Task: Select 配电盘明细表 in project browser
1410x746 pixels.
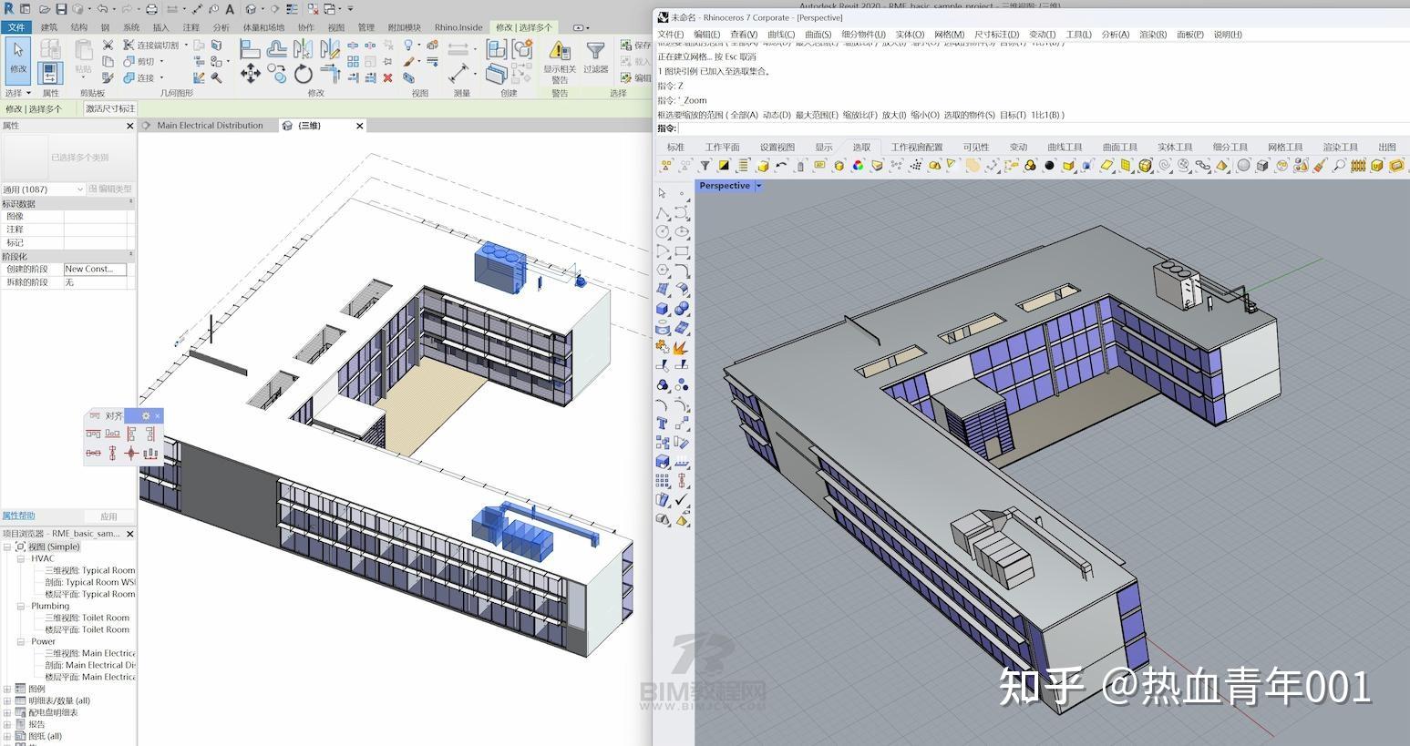Action: (53, 712)
